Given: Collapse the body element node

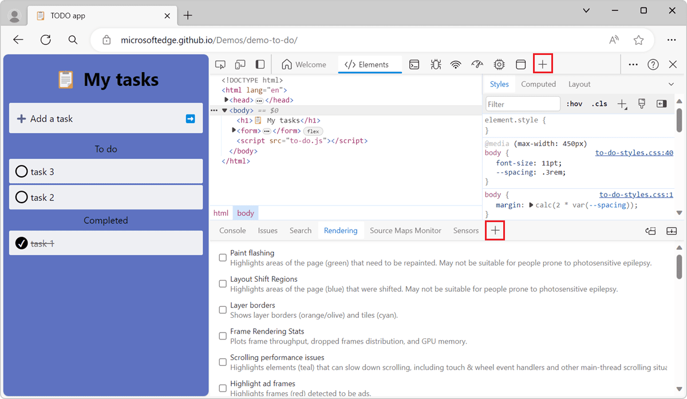Looking at the screenshot, I should 224,110.
